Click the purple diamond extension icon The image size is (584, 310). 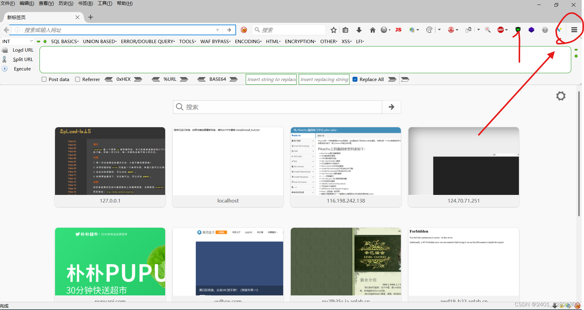coord(531,30)
